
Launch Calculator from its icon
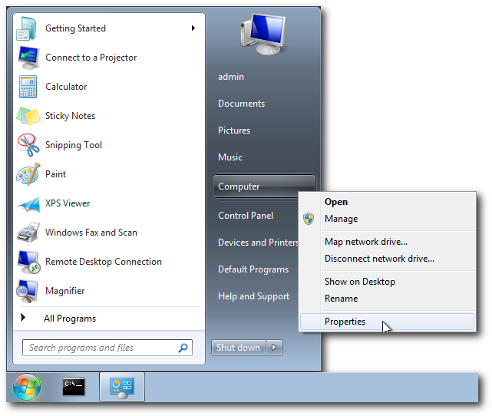pos(28,87)
